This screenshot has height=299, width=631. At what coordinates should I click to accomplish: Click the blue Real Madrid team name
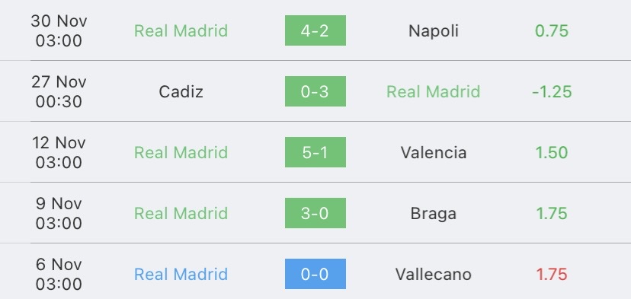pyautogui.click(x=181, y=274)
